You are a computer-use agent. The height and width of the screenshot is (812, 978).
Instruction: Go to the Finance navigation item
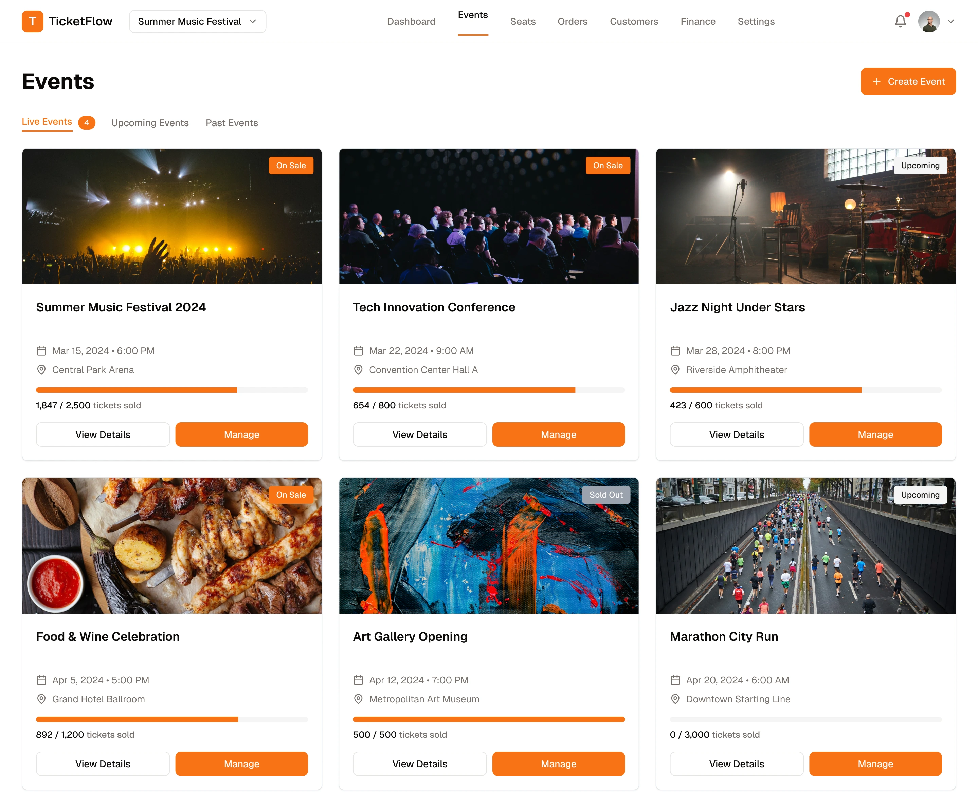pyautogui.click(x=698, y=21)
